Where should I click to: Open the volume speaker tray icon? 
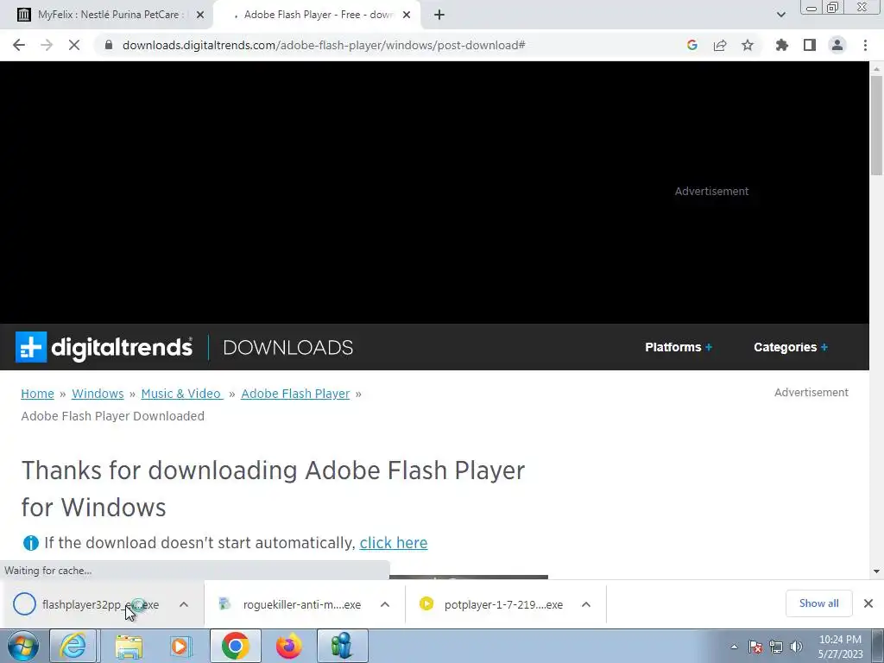(x=796, y=647)
